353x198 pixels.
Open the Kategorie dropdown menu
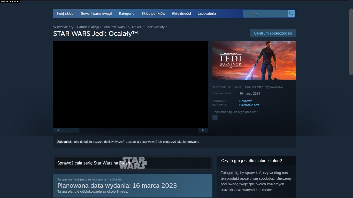tap(126, 14)
